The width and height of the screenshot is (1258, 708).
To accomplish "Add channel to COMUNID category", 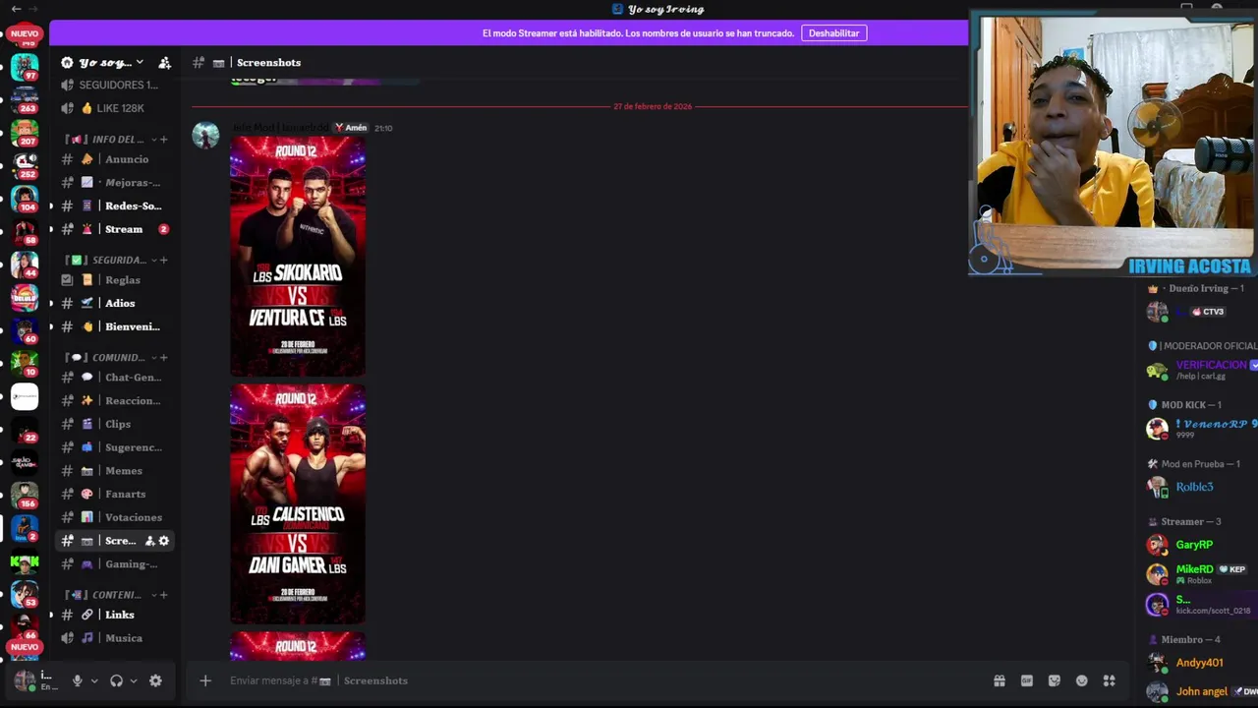I will point(163,357).
